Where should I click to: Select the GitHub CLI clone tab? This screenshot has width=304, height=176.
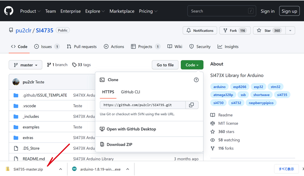[131, 92]
